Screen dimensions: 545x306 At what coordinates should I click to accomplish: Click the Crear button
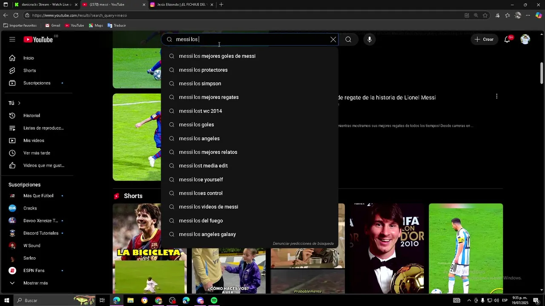pos(484,40)
